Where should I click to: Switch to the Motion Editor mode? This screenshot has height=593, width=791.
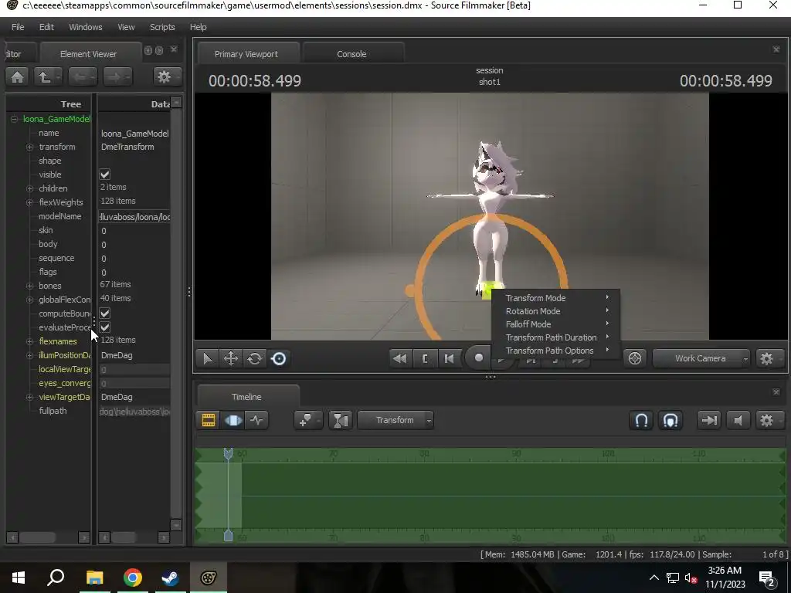click(233, 420)
